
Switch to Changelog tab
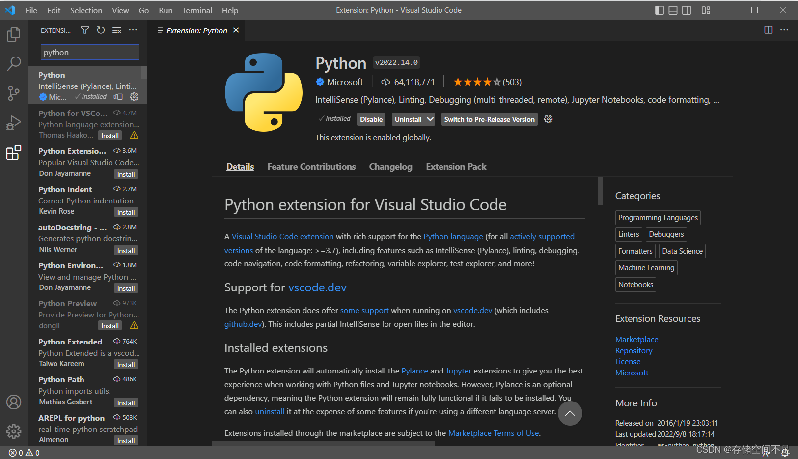(391, 167)
